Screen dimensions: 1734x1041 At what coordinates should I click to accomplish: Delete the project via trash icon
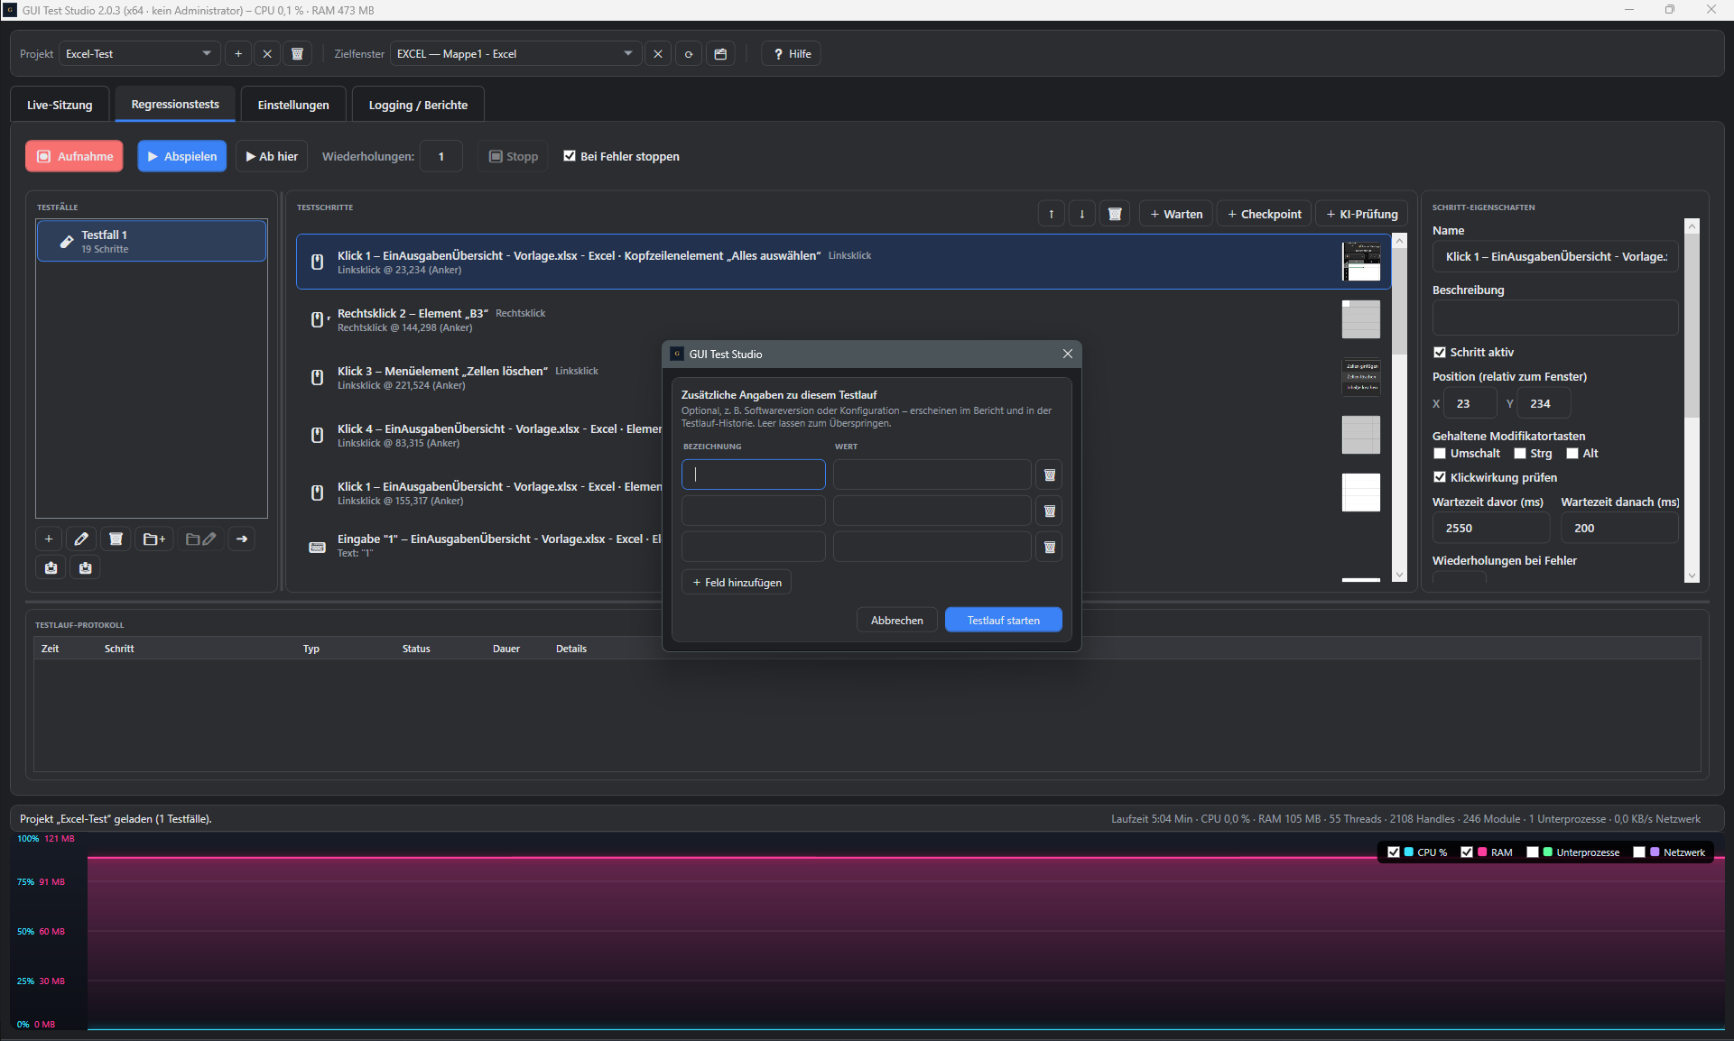pos(297,54)
